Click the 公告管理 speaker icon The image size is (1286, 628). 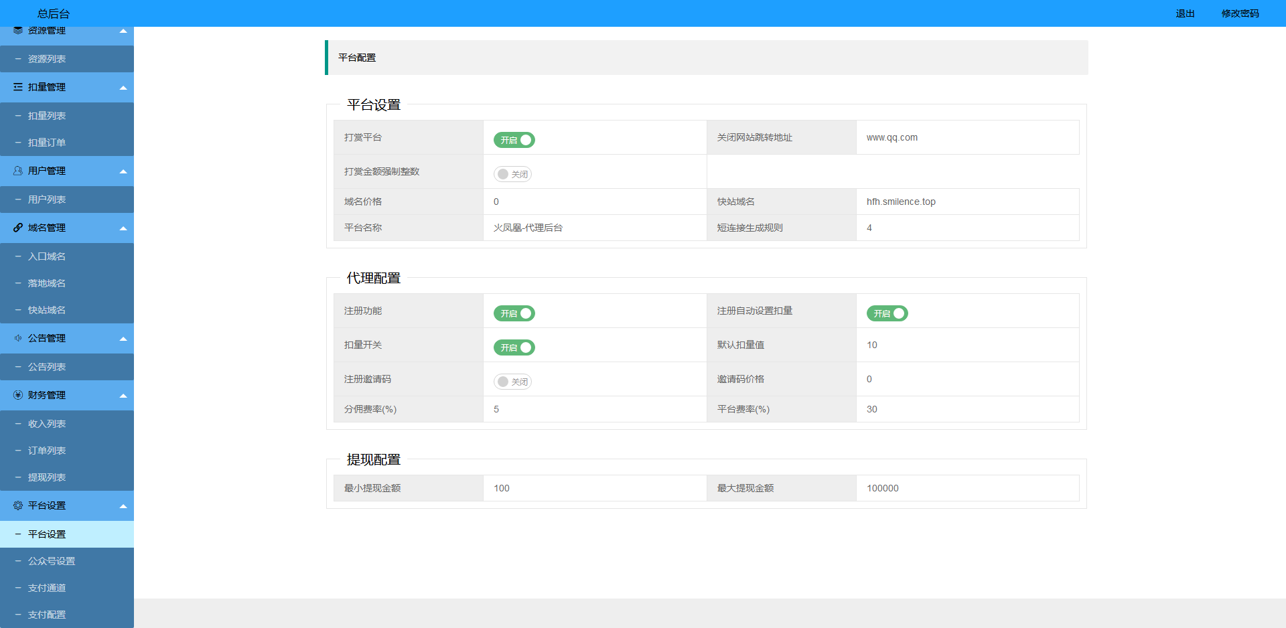coord(17,338)
